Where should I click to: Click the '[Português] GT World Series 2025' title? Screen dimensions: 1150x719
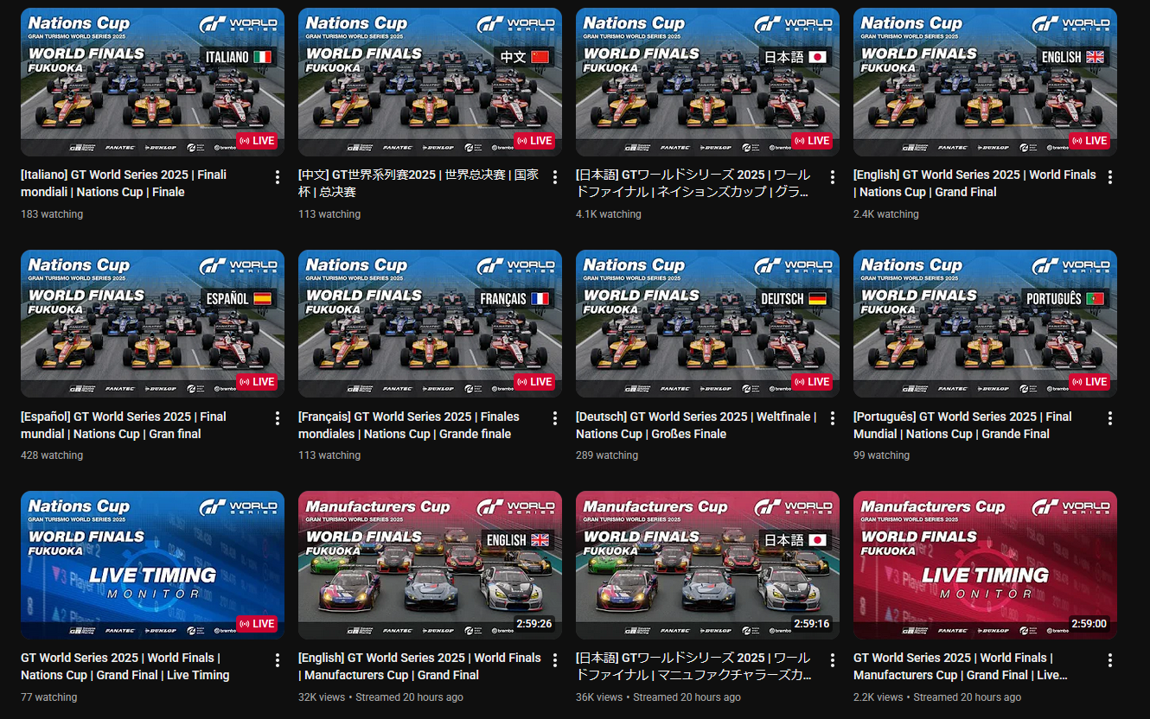point(962,425)
